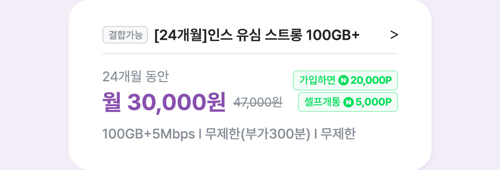Open the 인스 유심 스트롱 100GB+ plan title
The height and width of the screenshot is (170, 500).
(x=257, y=35)
